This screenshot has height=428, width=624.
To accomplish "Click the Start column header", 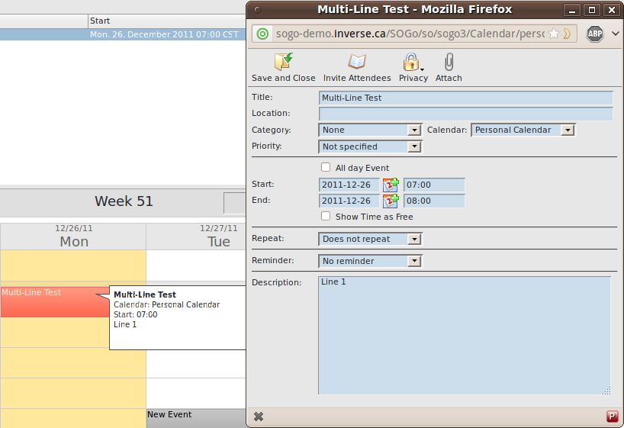I will coord(101,21).
